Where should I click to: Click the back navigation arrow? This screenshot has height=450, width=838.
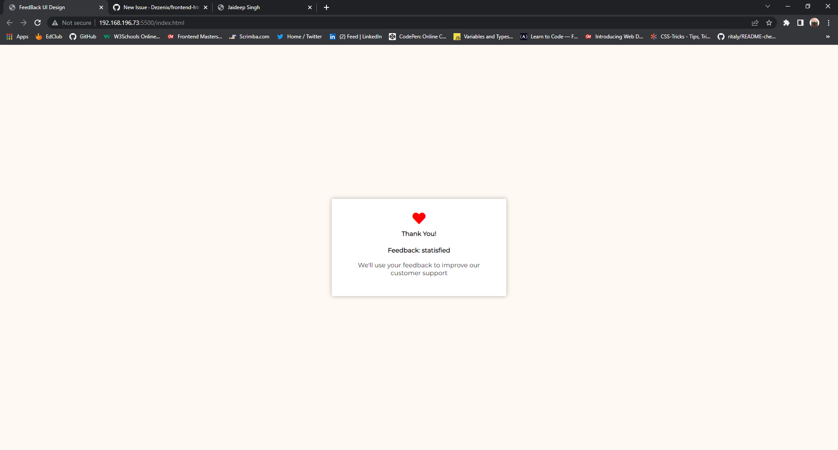click(x=10, y=23)
